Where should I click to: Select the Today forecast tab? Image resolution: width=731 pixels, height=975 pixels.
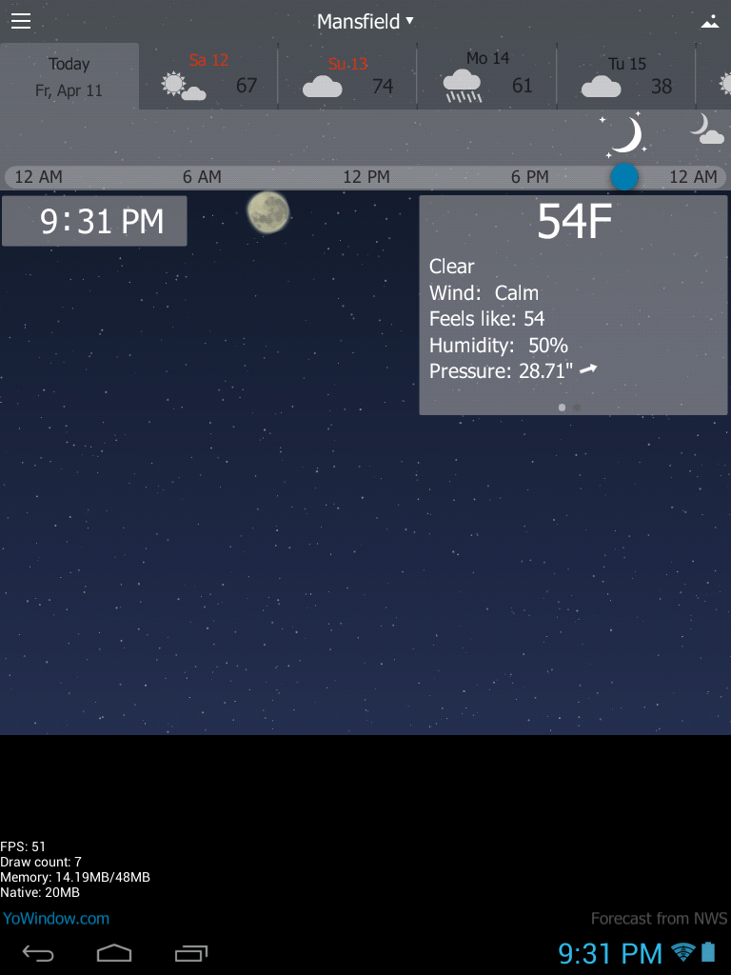click(69, 76)
